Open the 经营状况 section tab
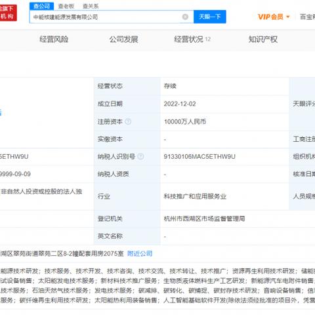This screenshot has height=315, width=315. tap(192, 39)
